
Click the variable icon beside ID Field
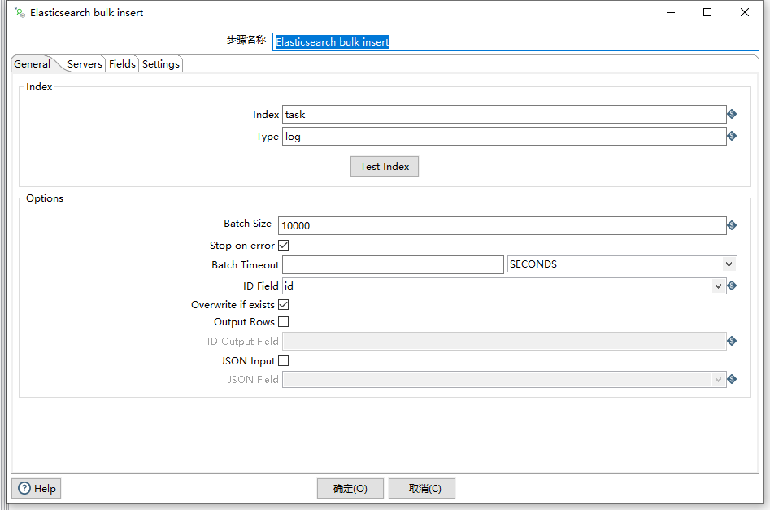tap(731, 286)
